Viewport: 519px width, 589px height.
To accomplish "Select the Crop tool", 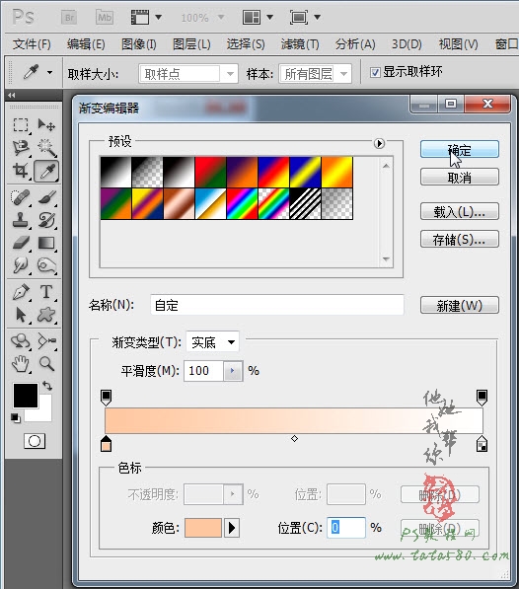I will pyautogui.click(x=21, y=171).
